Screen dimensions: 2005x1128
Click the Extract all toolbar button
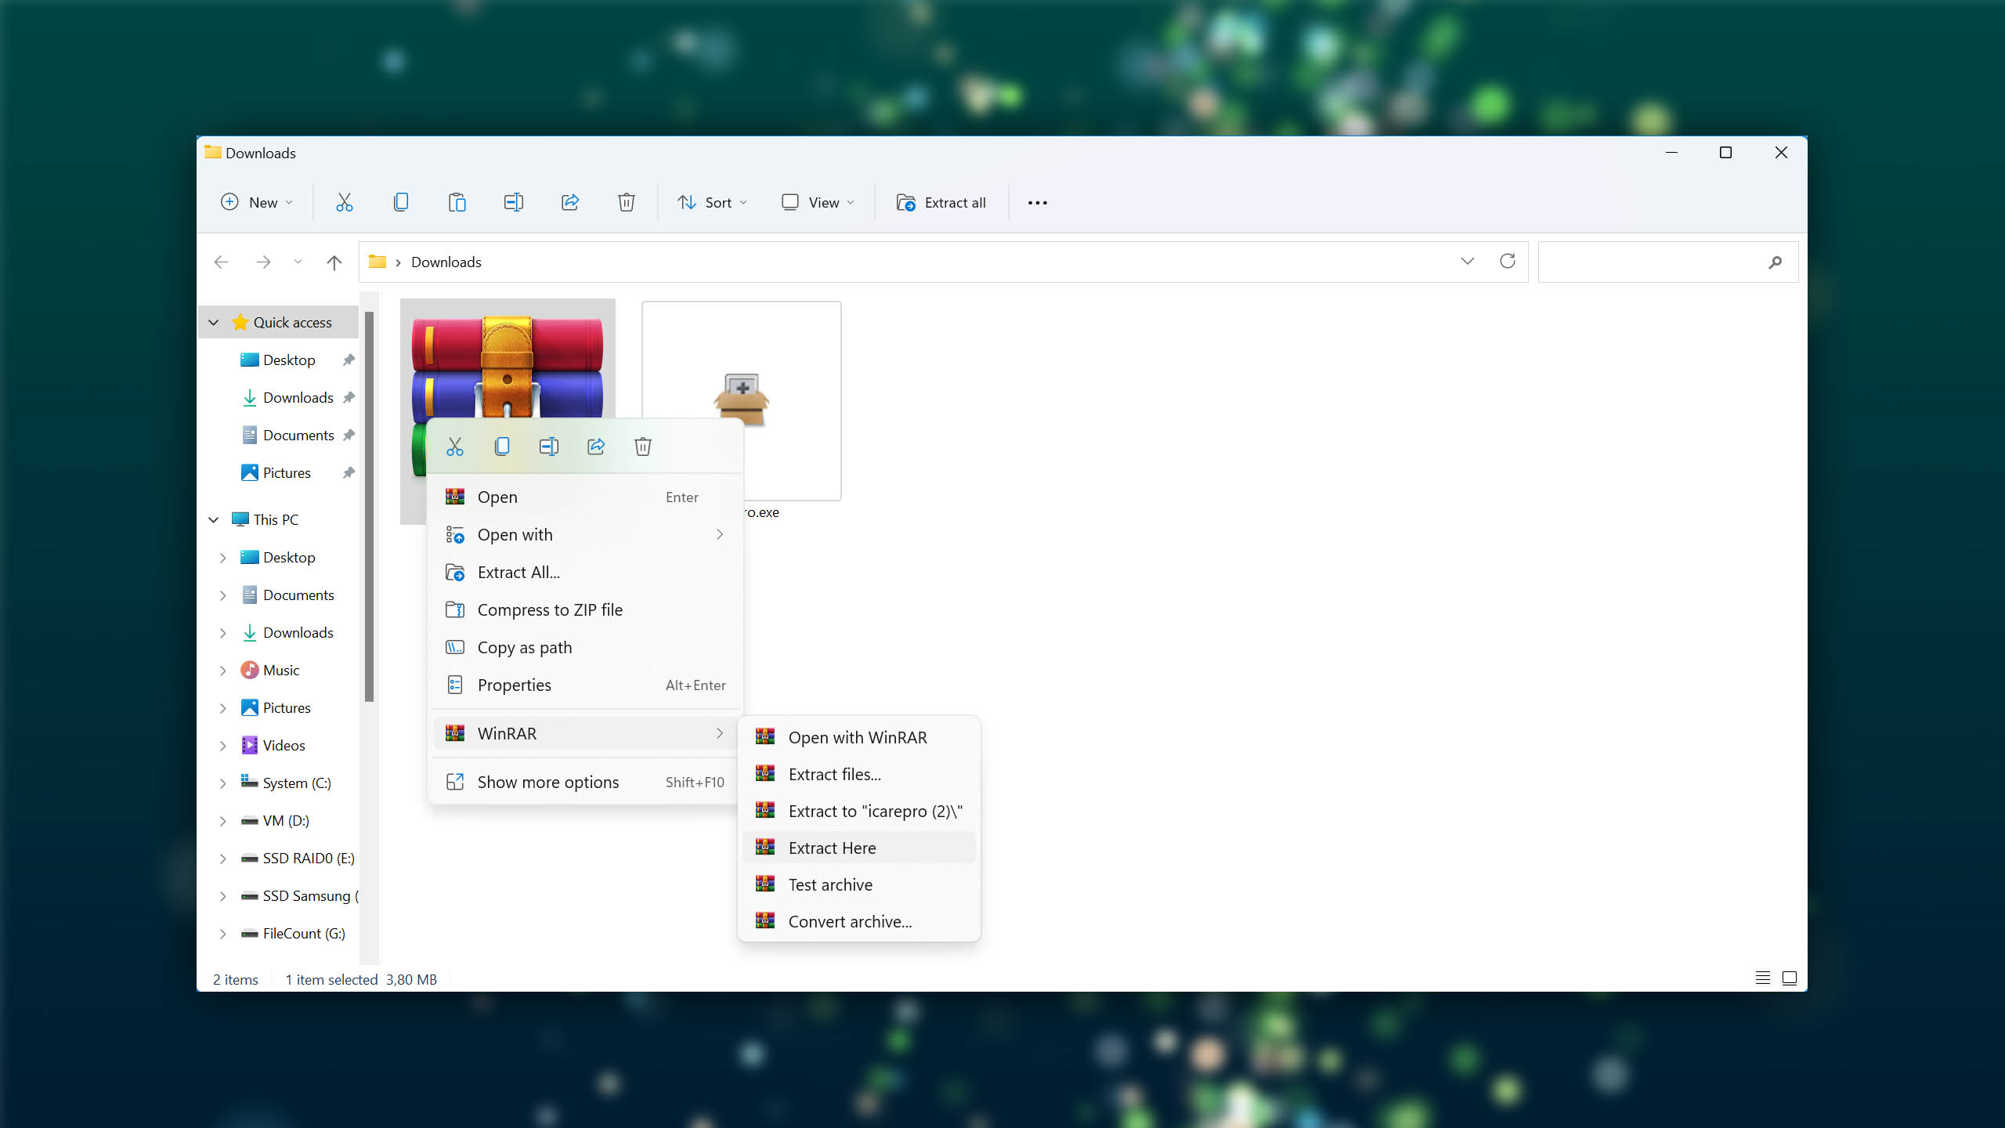coord(941,202)
